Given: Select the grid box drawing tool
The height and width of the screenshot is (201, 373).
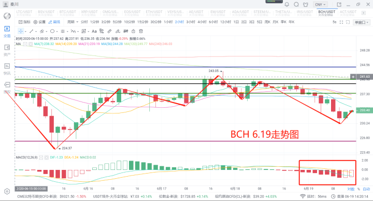Looking at the screenshot, I should (84, 31).
